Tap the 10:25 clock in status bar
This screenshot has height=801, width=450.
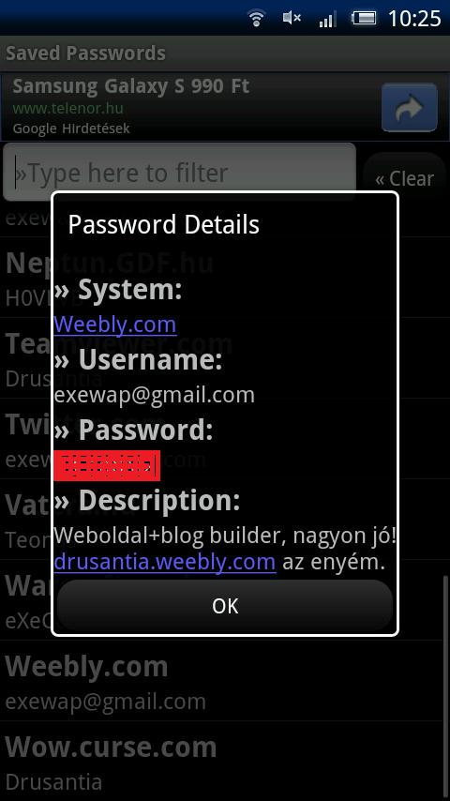(414, 19)
